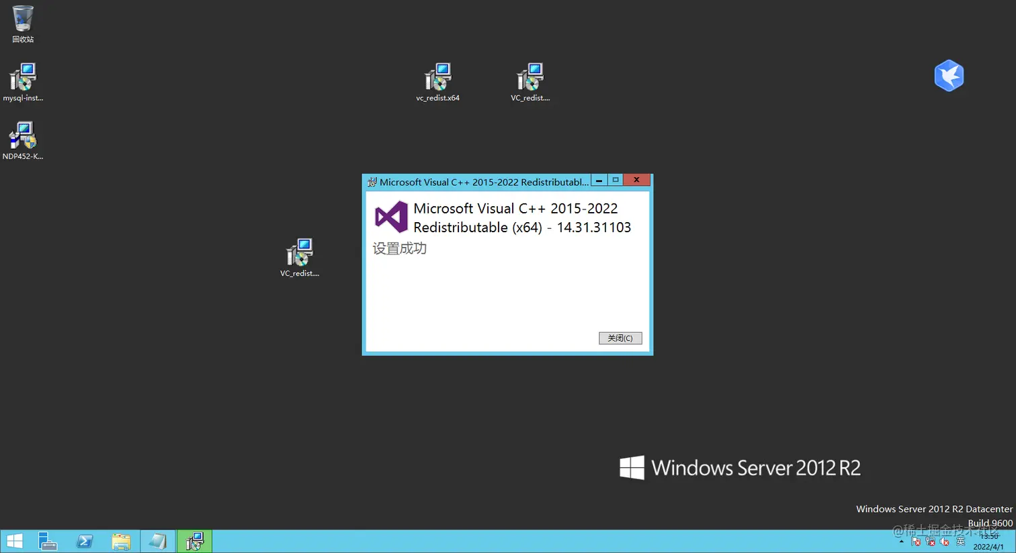Click the 'Redistributable (x64) - 14.31.31103' text
This screenshot has height=553, width=1016.
(522, 228)
